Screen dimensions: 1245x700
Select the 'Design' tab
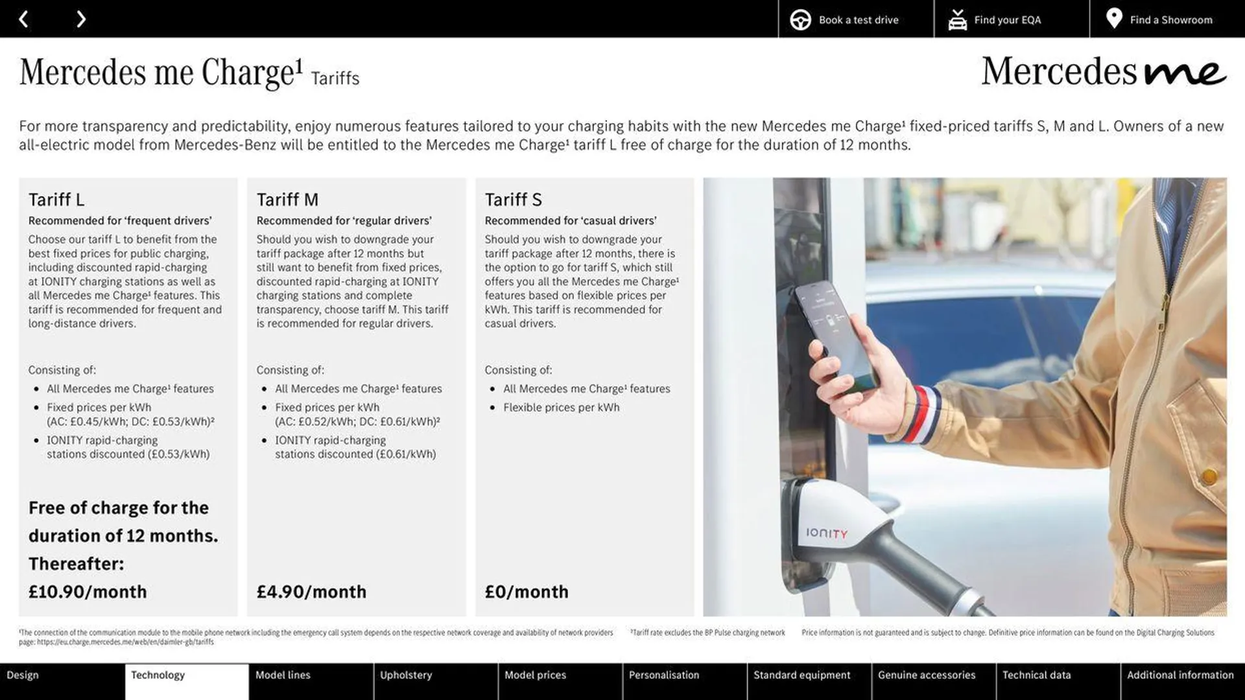coord(62,675)
